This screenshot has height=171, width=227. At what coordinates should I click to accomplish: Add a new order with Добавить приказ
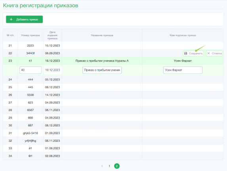[24, 19]
